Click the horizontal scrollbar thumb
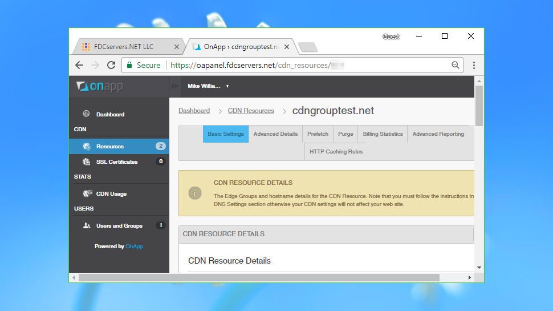The height and width of the screenshot is (311, 553). pyautogui.click(x=259, y=277)
